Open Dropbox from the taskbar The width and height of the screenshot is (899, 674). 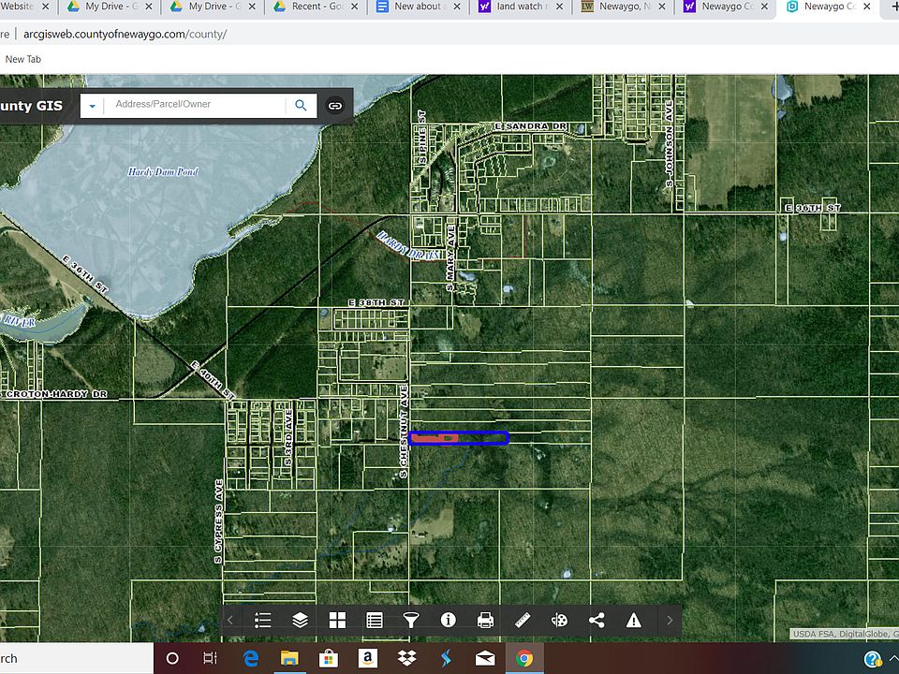click(406, 658)
